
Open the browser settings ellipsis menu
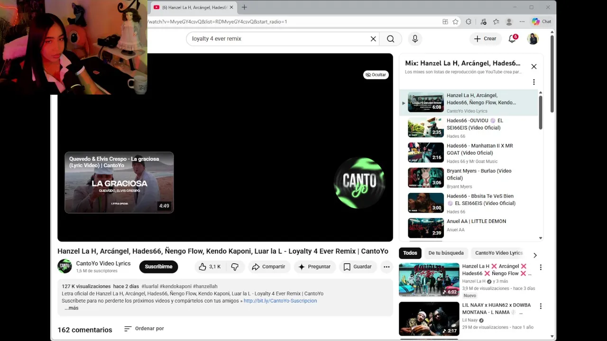pyautogui.click(x=522, y=22)
